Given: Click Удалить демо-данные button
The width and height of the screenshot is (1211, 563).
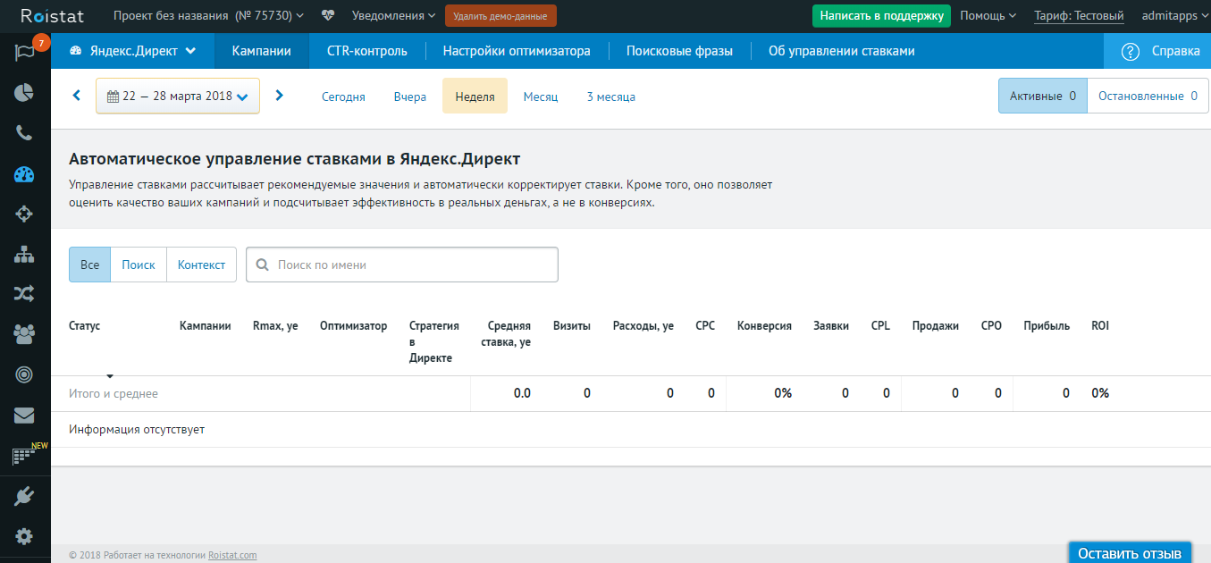Looking at the screenshot, I should click(x=500, y=15).
